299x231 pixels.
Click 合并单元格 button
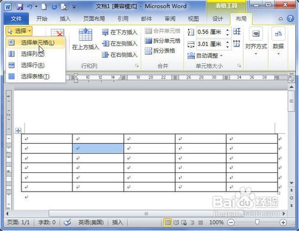coord(163,31)
